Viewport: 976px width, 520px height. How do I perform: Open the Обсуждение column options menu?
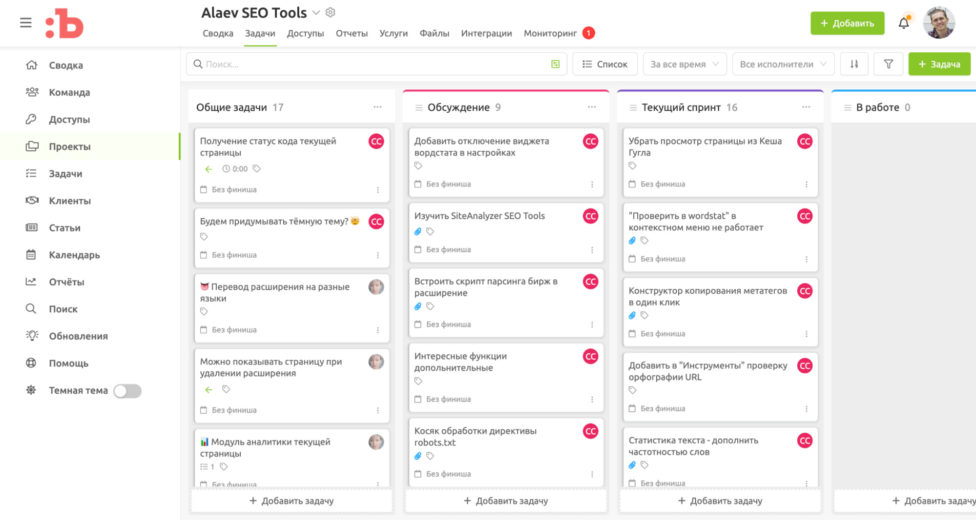coord(592,107)
